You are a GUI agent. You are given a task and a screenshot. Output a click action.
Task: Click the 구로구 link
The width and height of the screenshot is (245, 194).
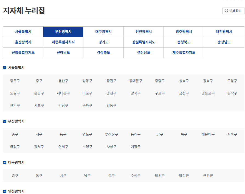(x=160, y=93)
